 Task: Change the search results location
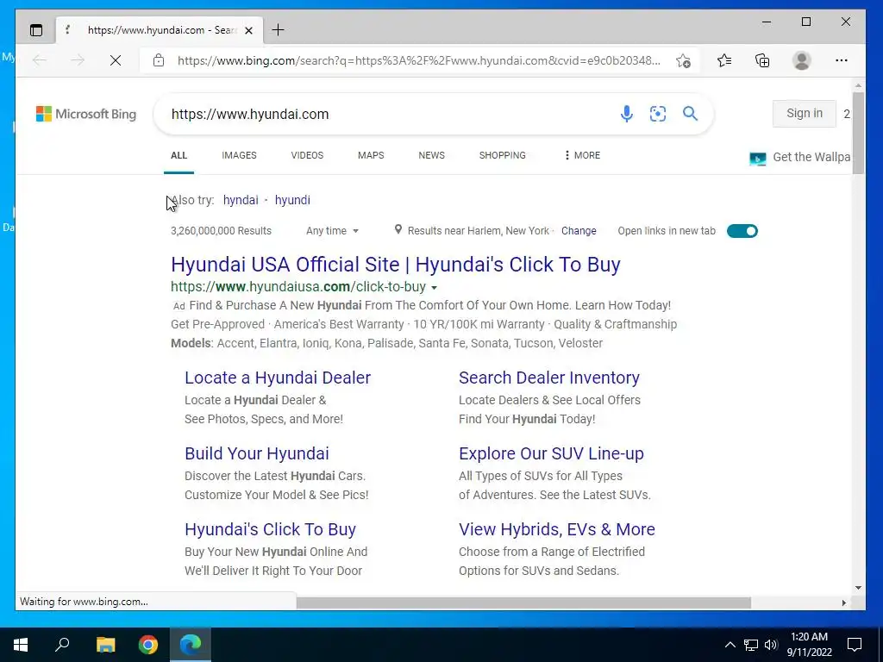coord(579,231)
